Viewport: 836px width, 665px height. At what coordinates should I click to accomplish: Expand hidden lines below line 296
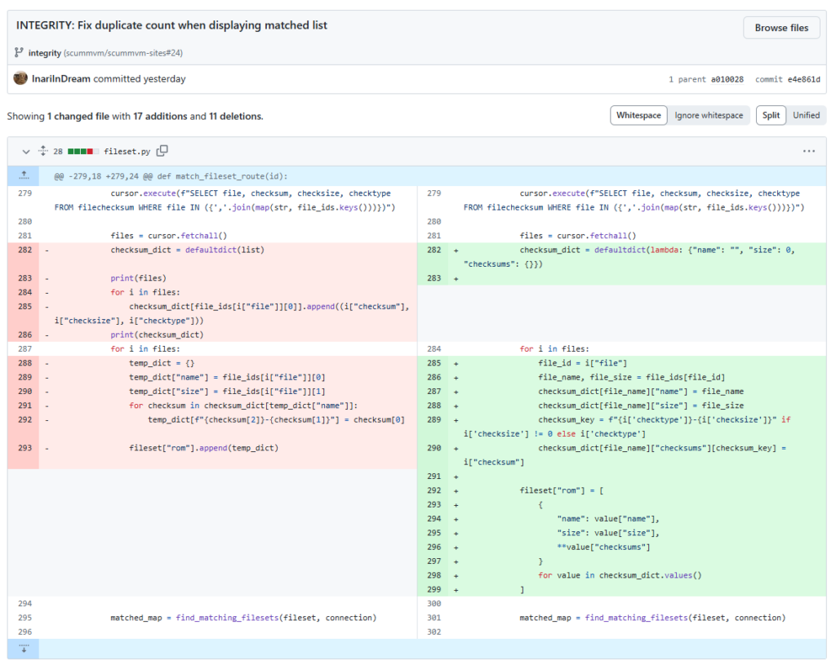point(24,649)
